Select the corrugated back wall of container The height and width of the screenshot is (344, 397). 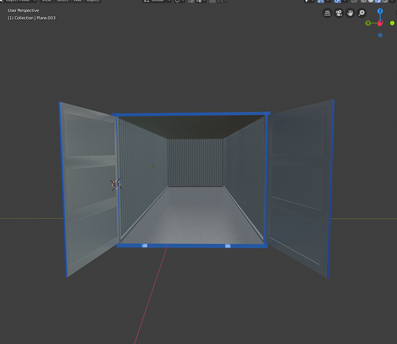(196, 162)
